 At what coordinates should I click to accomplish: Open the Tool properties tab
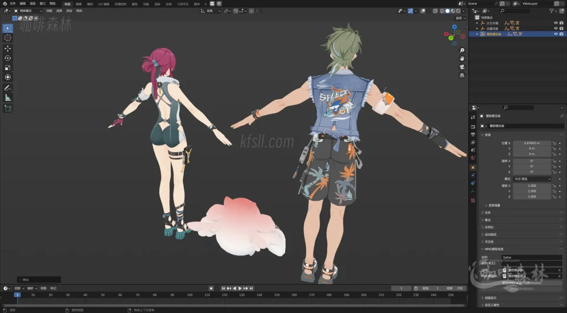click(x=473, y=117)
